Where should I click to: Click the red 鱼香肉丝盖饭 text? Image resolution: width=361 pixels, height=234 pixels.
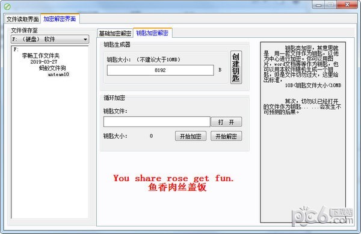[177, 187]
